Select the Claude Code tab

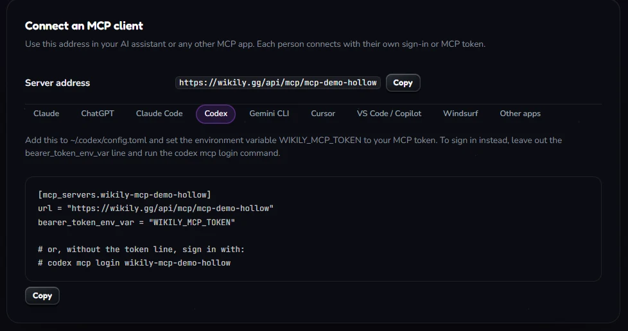[159, 114]
